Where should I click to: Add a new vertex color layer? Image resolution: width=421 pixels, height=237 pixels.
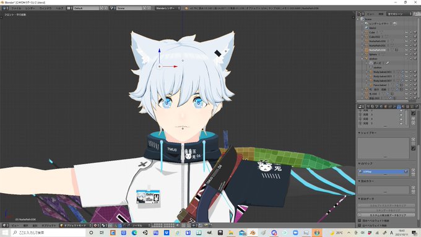point(413,188)
